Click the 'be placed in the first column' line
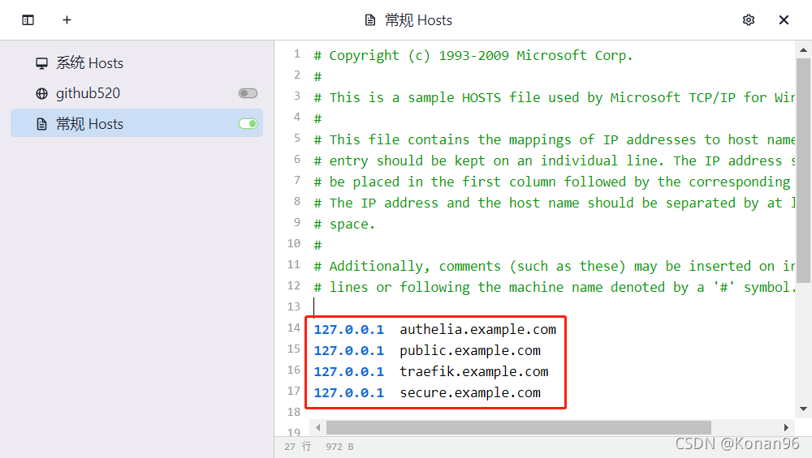The width and height of the screenshot is (812, 458). coord(552,182)
